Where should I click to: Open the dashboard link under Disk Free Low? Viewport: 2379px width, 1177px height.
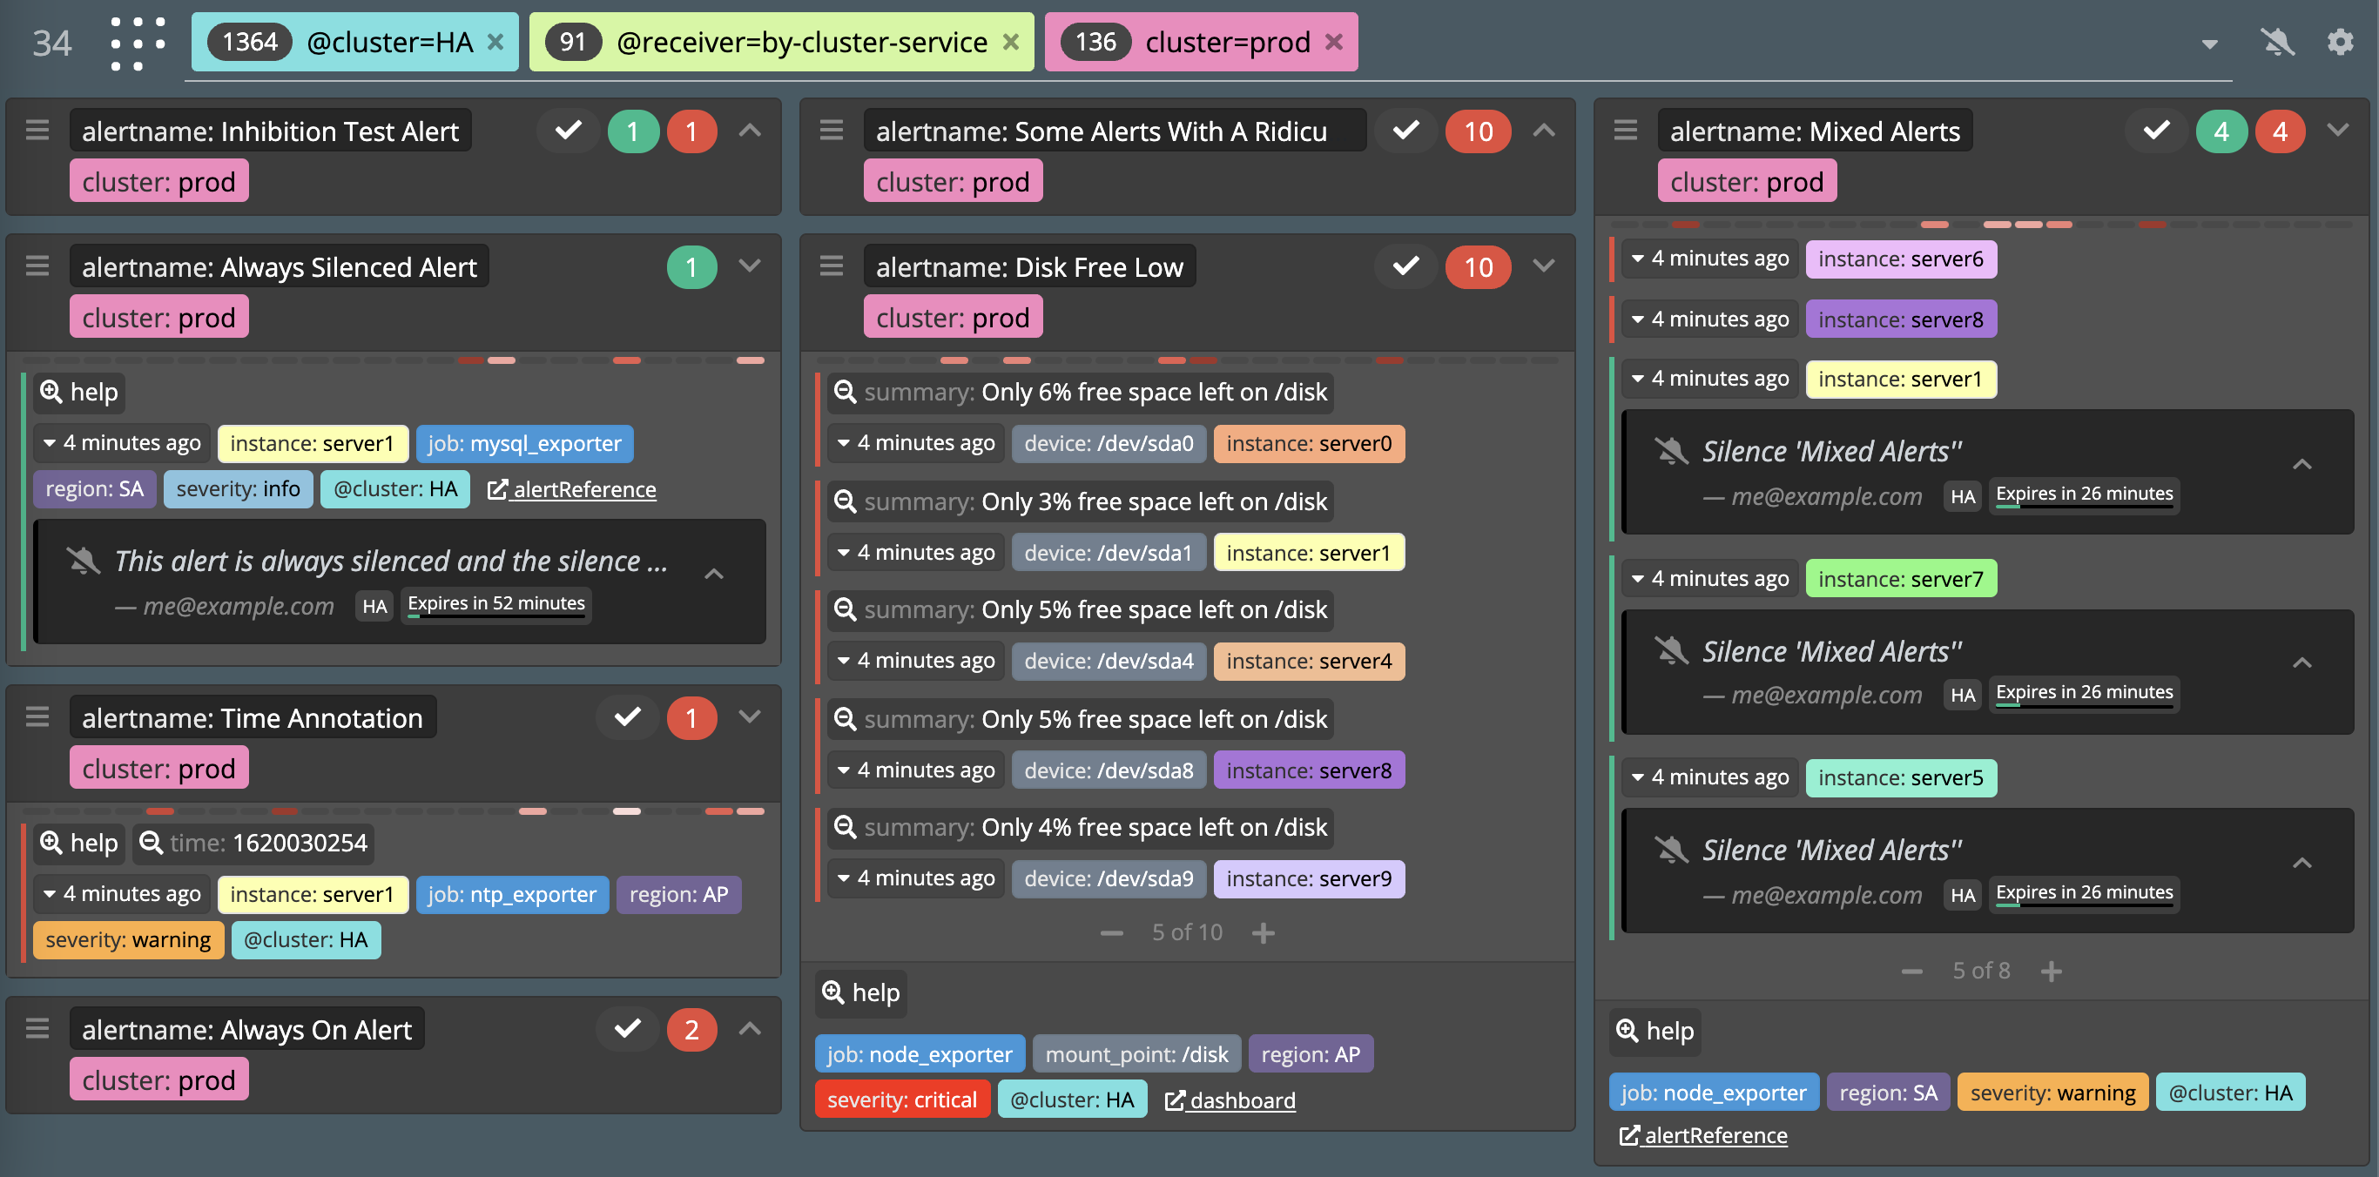click(x=1230, y=1100)
